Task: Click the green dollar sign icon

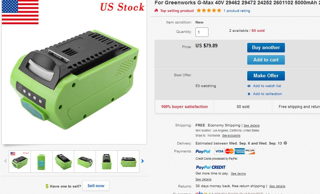Action: (x=47, y=186)
